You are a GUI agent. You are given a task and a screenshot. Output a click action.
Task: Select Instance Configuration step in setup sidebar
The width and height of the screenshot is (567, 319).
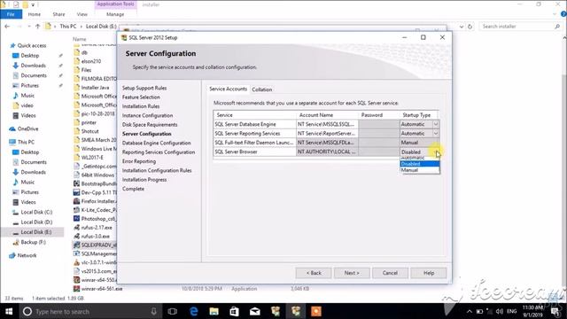[147, 115]
